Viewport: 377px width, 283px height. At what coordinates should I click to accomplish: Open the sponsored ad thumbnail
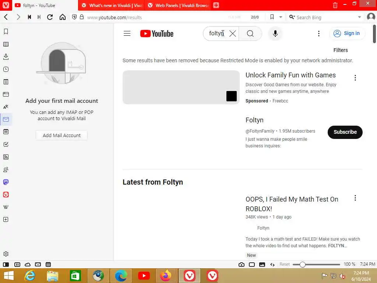[181, 87]
